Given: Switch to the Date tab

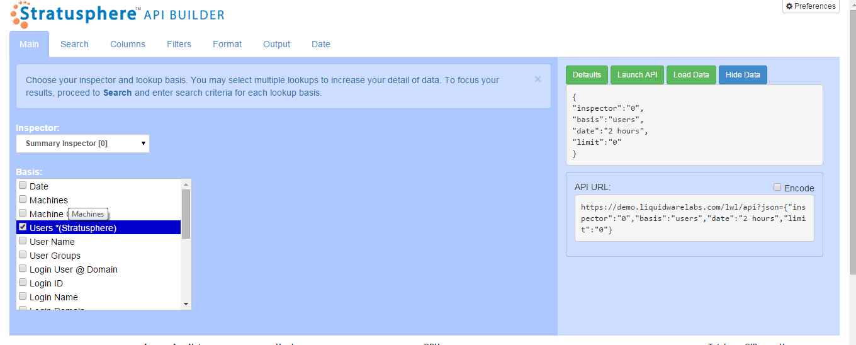Looking at the screenshot, I should click(321, 44).
